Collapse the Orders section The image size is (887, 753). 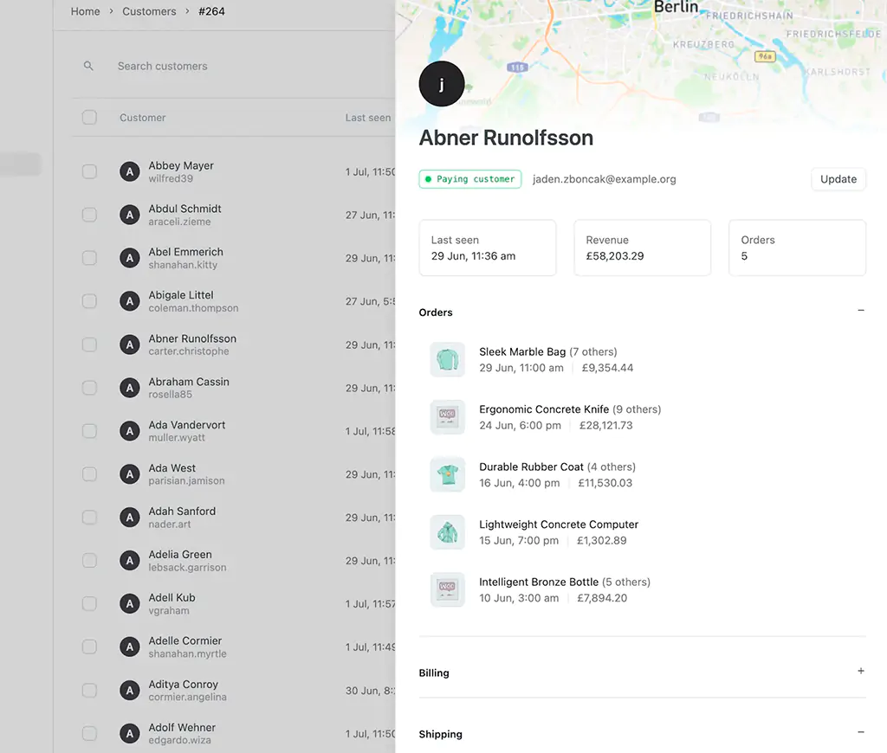pos(860,311)
